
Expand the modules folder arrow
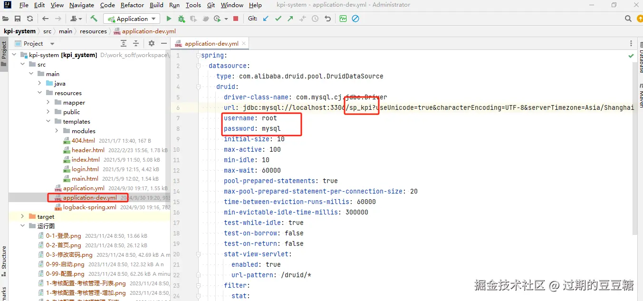coord(57,131)
